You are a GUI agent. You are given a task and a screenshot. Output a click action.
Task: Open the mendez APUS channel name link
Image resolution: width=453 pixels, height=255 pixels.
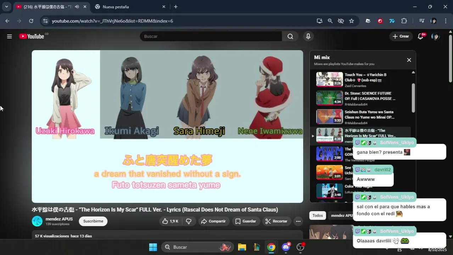[59, 219]
